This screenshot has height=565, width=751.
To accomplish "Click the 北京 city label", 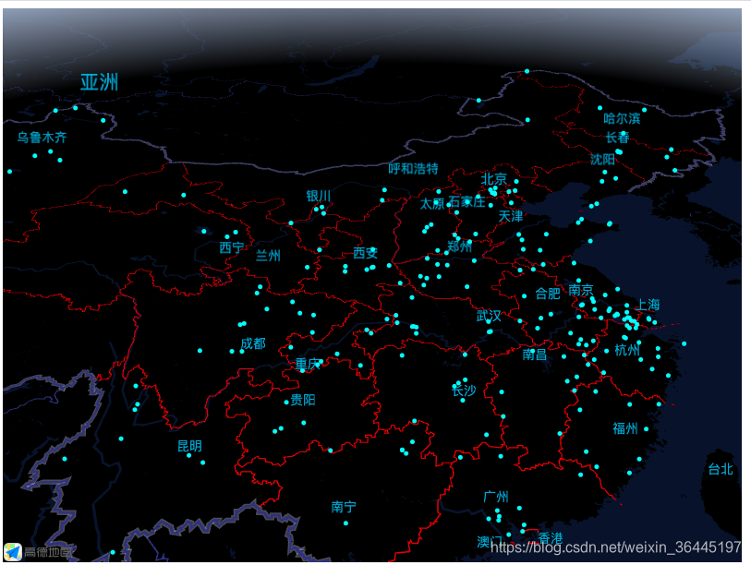I will (x=494, y=179).
